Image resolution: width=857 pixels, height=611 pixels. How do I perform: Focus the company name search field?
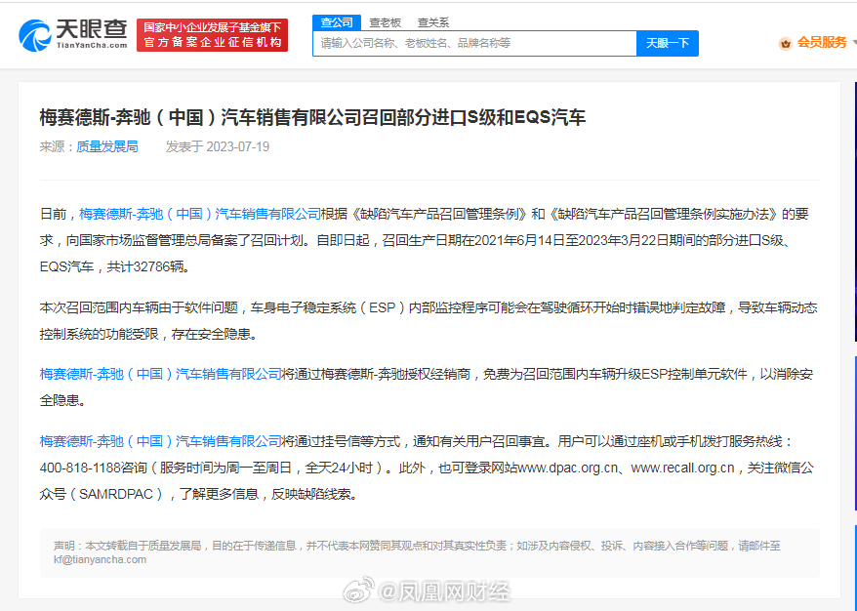pos(475,43)
